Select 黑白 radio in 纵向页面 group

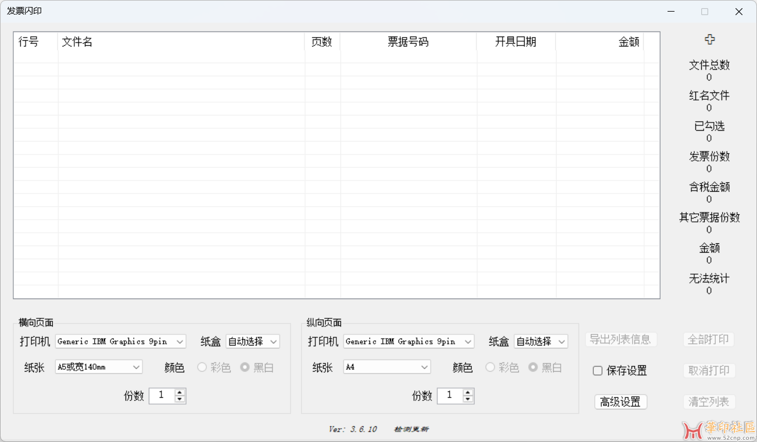pos(533,368)
